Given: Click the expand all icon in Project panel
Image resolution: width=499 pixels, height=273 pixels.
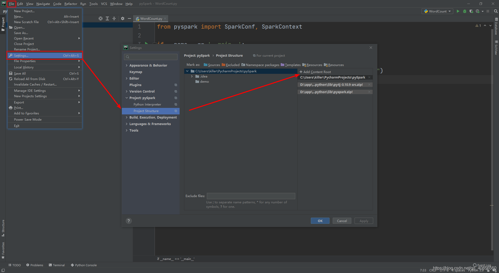Looking at the screenshot, I should 107,18.
